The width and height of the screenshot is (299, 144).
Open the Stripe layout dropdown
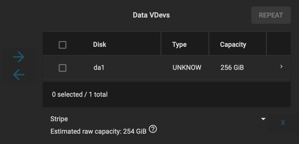pyautogui.click(x=158, y=119)
